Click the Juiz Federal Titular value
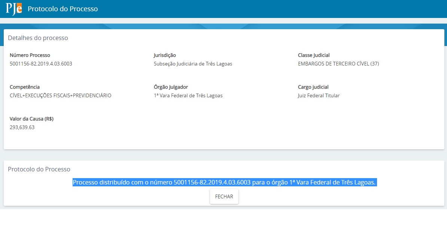447x235 pixels. pyautogui.click(x=319, y=95)
